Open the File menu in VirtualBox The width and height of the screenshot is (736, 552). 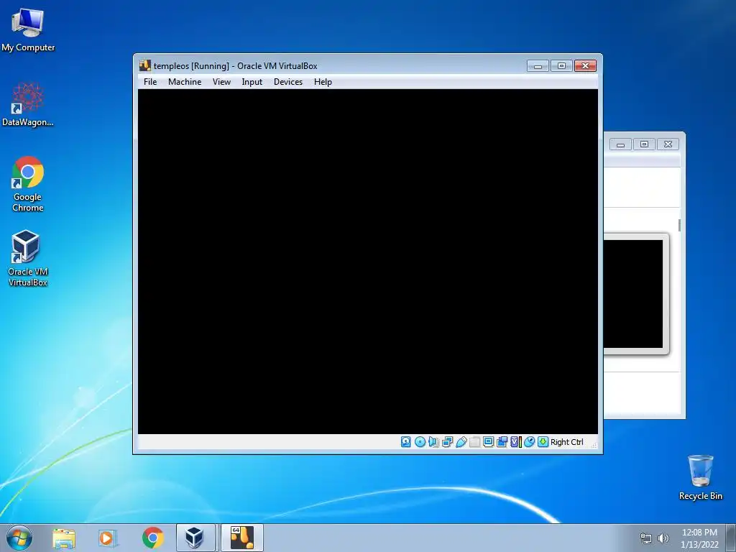point(150,82)
